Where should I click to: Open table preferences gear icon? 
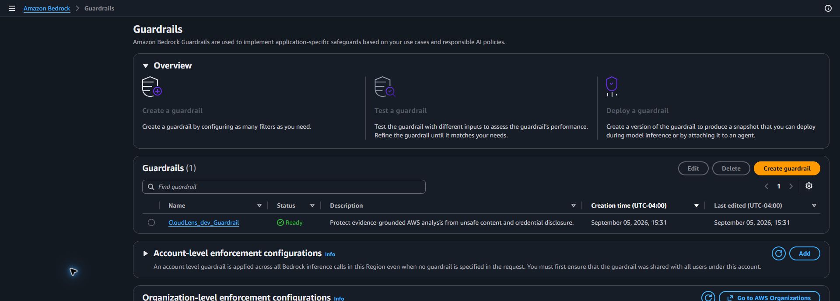pyautogui.click(x=809, y=186)
